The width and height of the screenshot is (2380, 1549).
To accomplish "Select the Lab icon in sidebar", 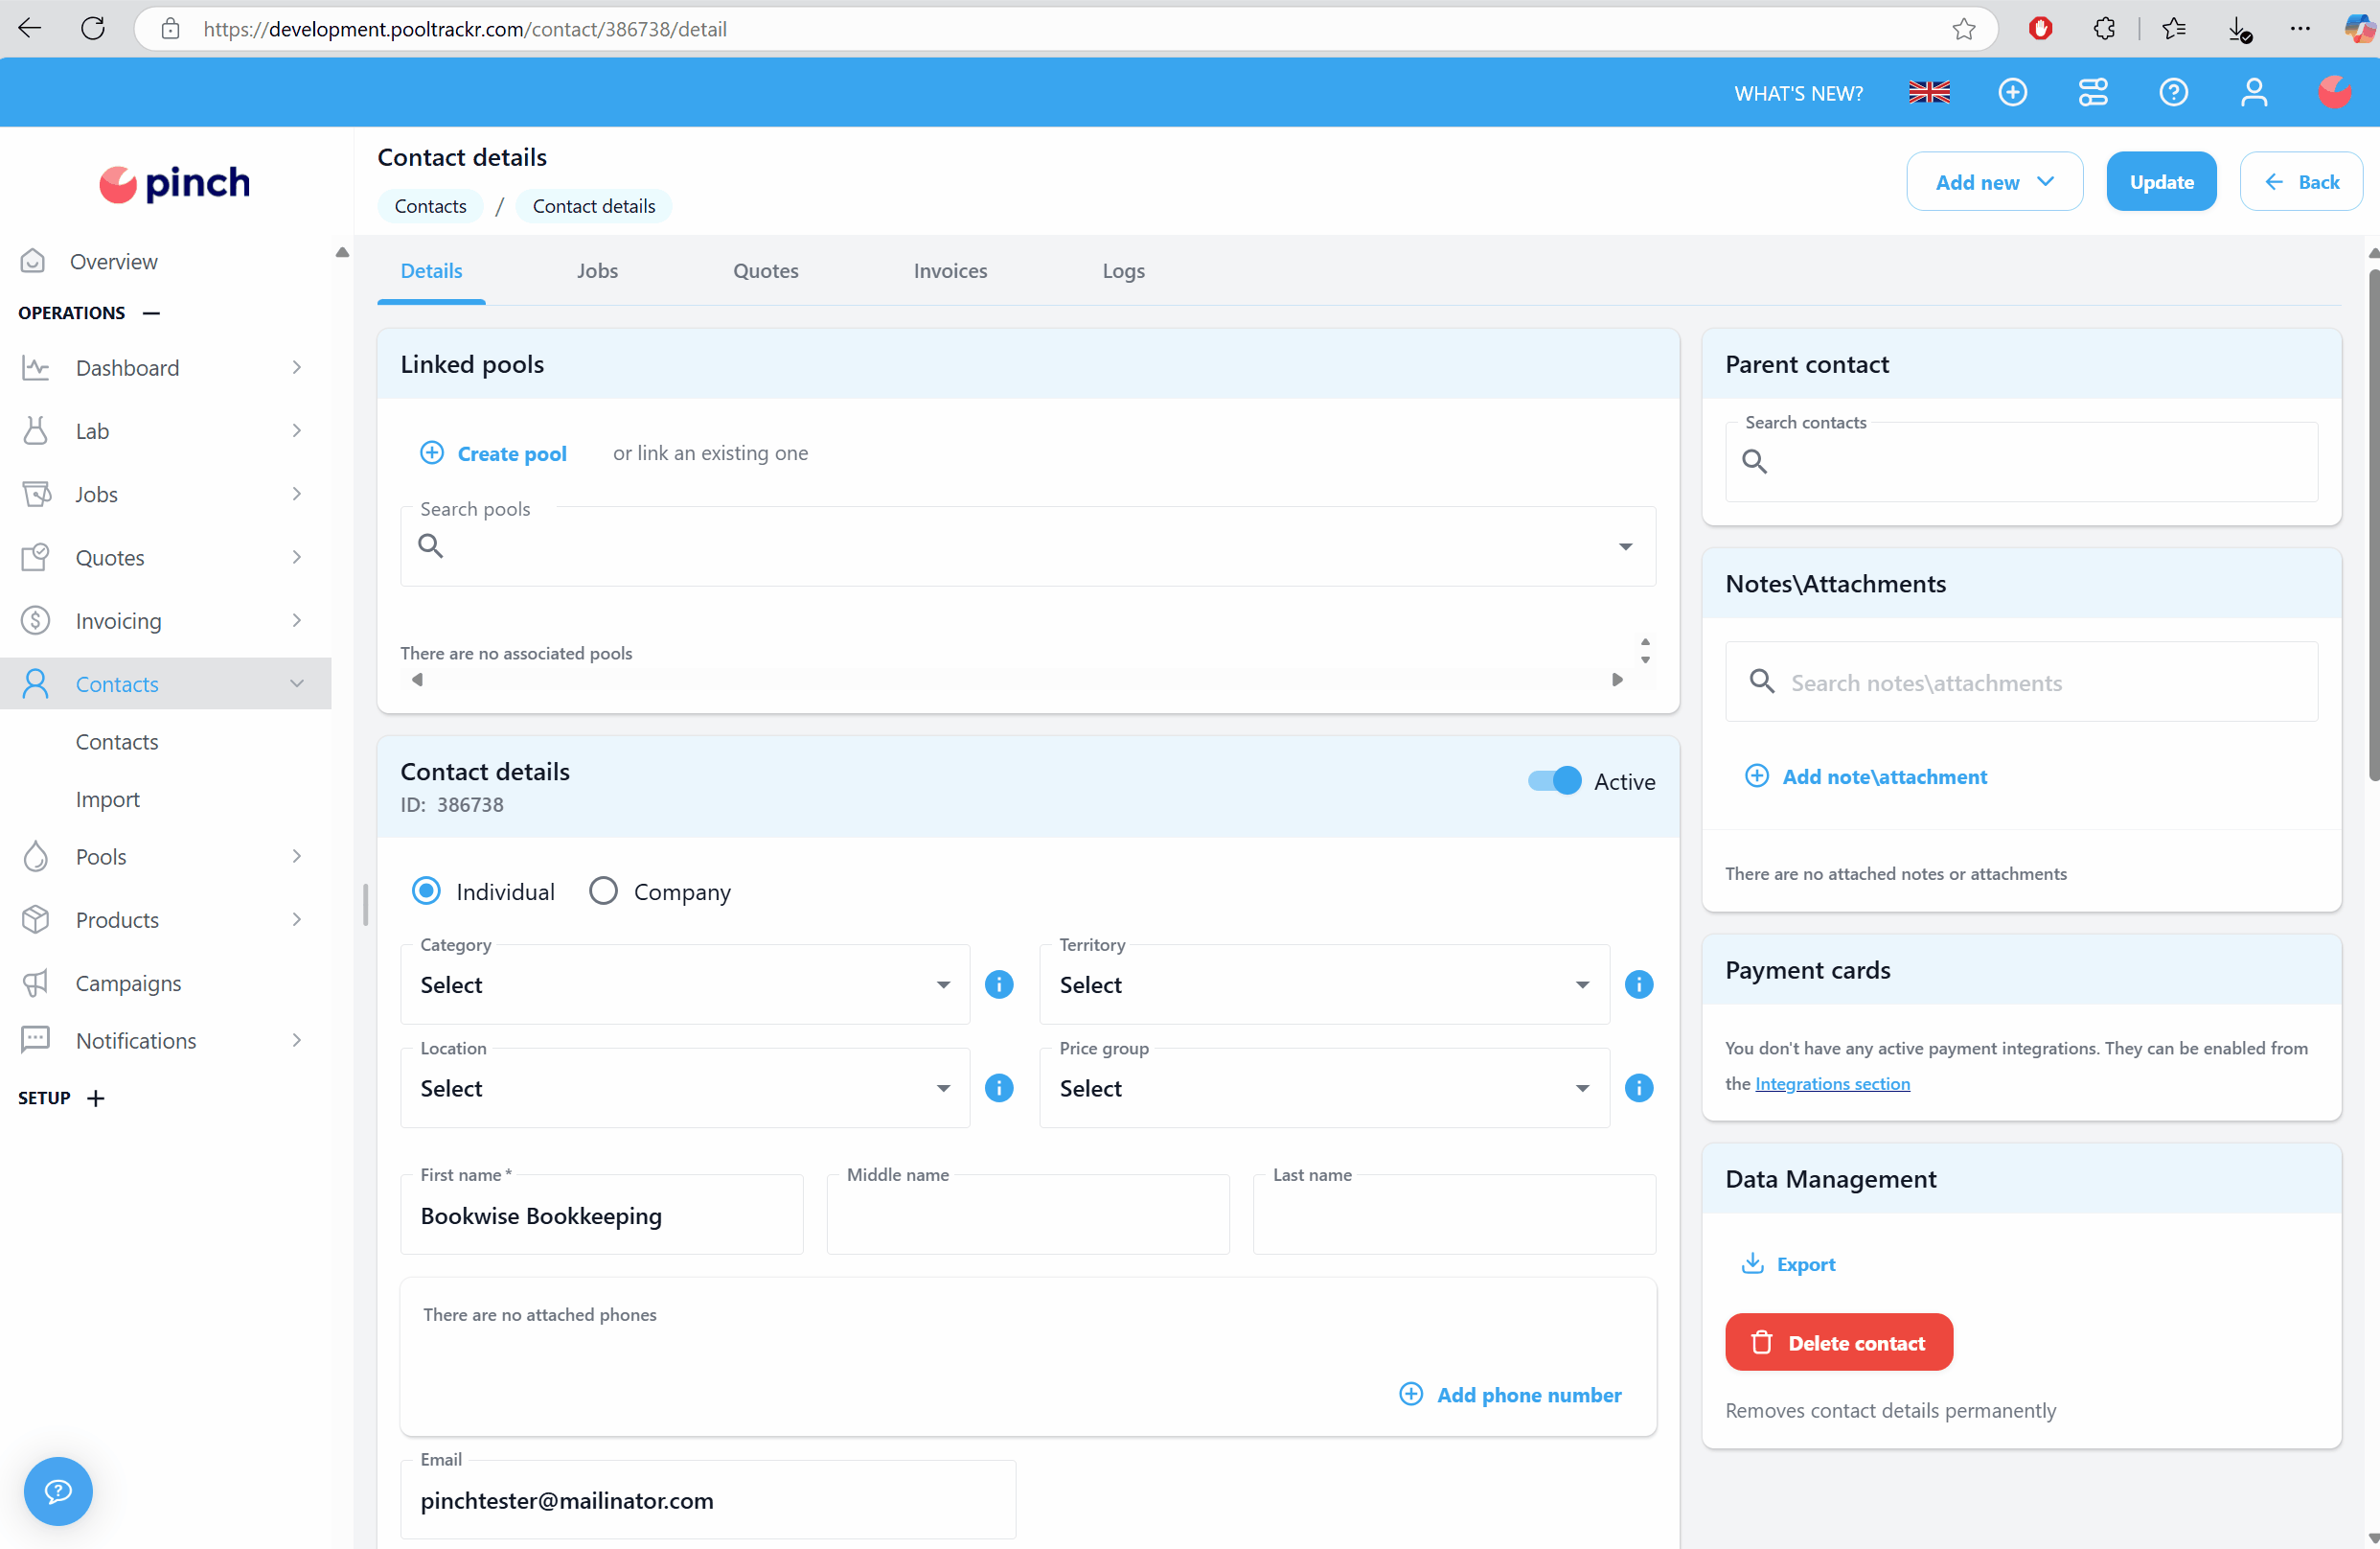I will (x=36, y=430).
